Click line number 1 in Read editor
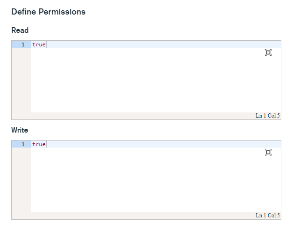Viewport: 293px width, 230px height. (x=22, y=45)
